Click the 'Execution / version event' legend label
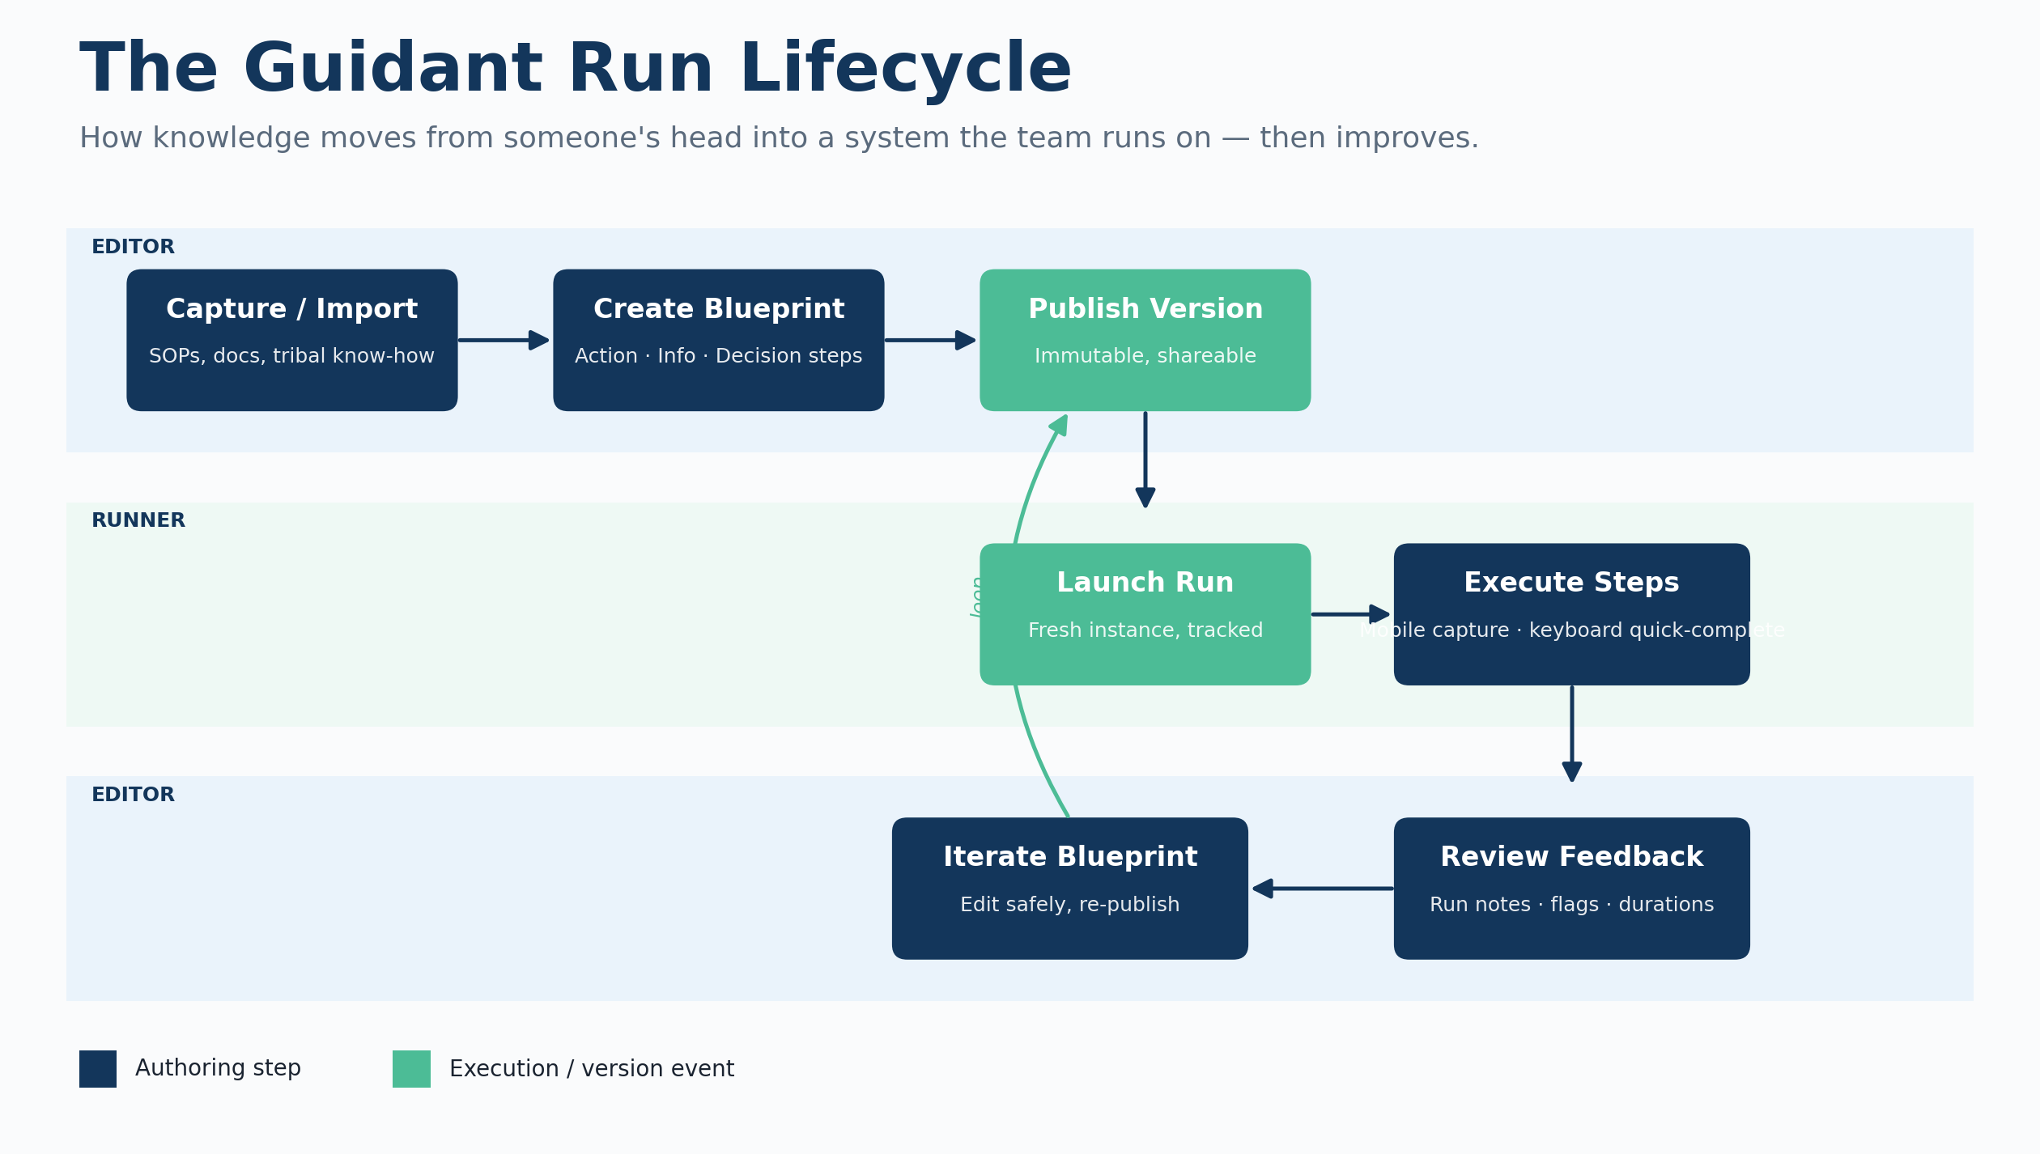Viewport: 2040px width, 1154px height. [x=592, y=1069]
